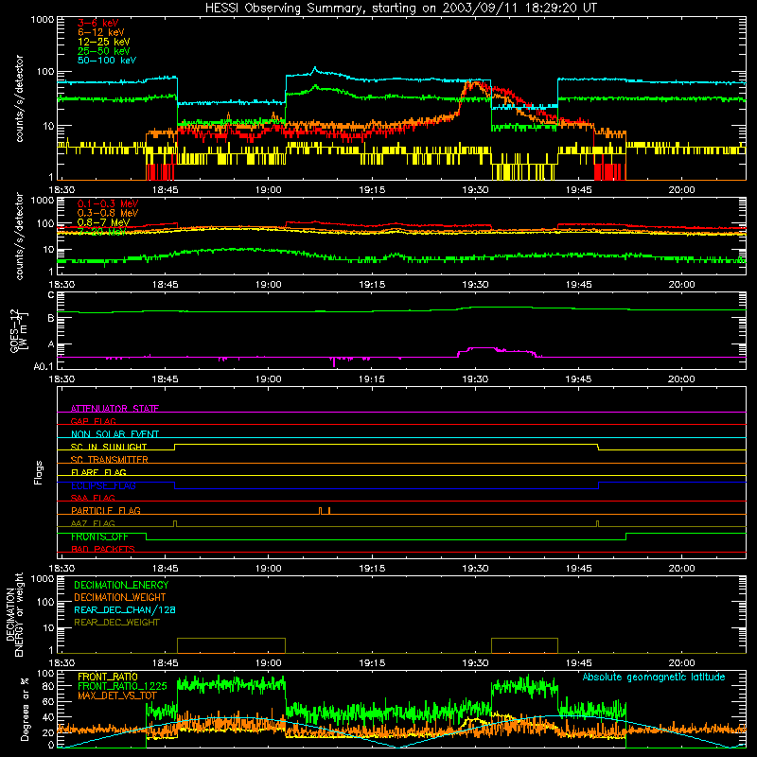This screenshot has width=757, height=757.
Task: Click the first REAR_DEC_WEIGHT step starting near 18:47
Action: click(231, 645)
